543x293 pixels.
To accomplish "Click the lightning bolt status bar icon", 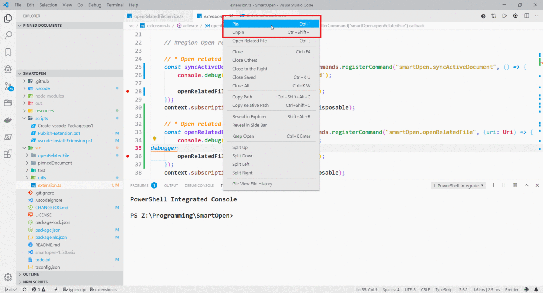I will [x=56, y=290].
